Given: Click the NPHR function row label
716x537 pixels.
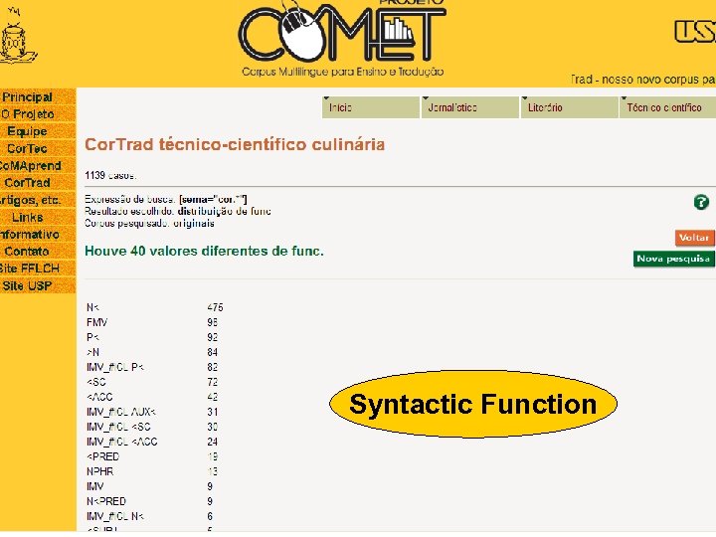Looking at the screenshot, I should pyautogui.click(x=99, y=471).
